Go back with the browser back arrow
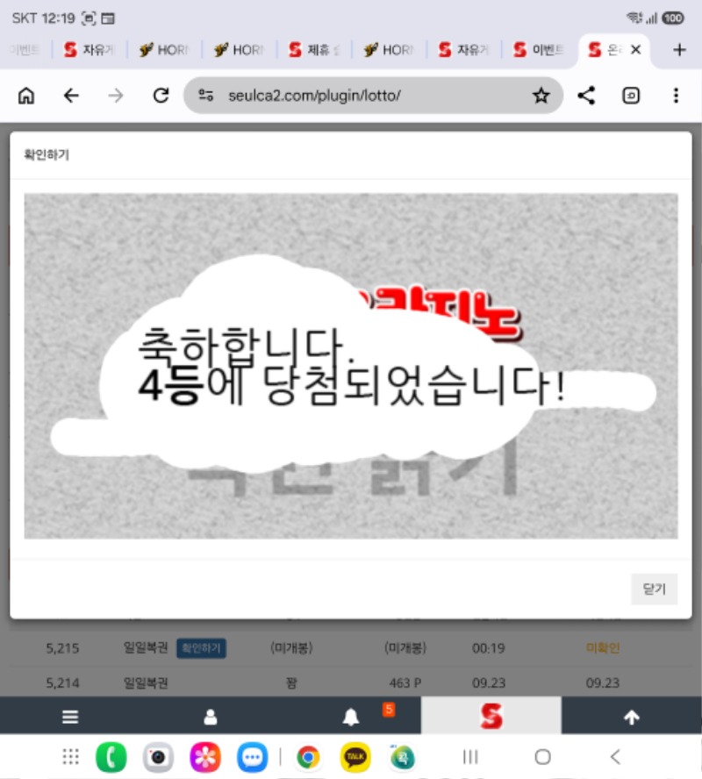This screenshot has height=779, width=702. 71,96
